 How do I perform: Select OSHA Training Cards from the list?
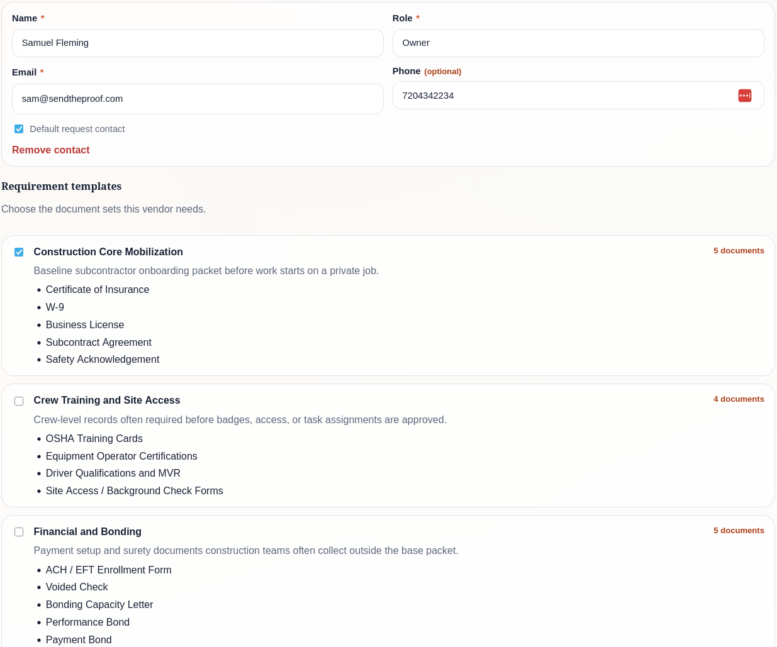coord(94,438)
